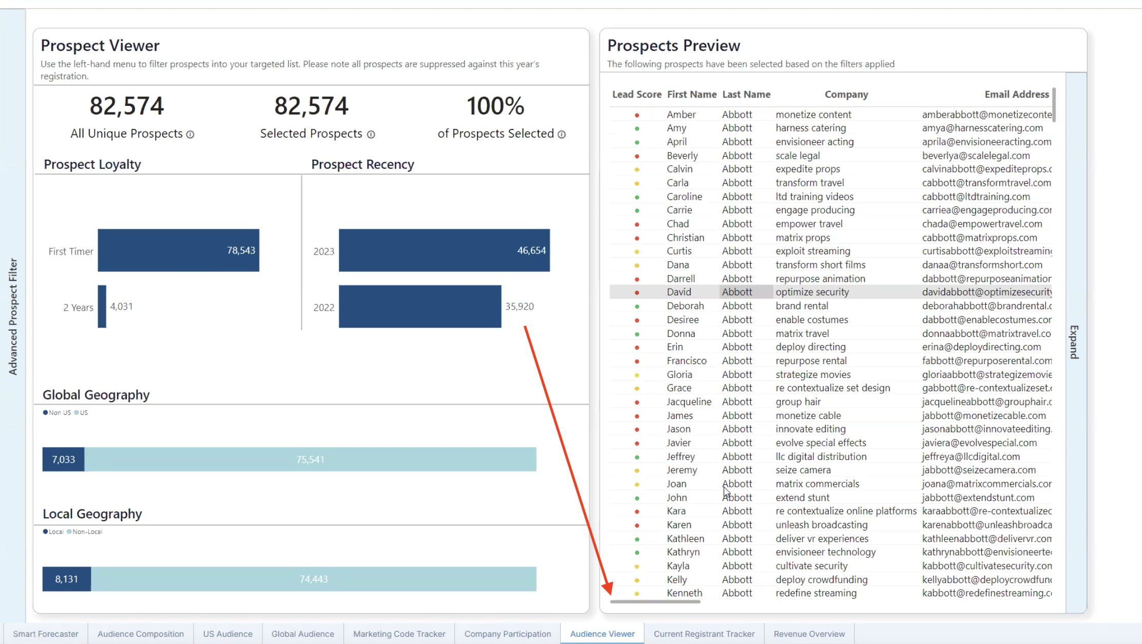The height and width of the screenshot is (644, 1142).
Task: Click yellow lead score dot for Calvin Abbott
Action: 637,169
